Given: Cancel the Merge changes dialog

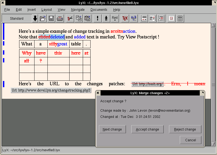Looking at the screenshot, I should 190,140.
